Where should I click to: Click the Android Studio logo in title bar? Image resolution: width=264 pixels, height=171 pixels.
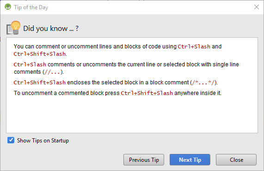click(8, 7)
